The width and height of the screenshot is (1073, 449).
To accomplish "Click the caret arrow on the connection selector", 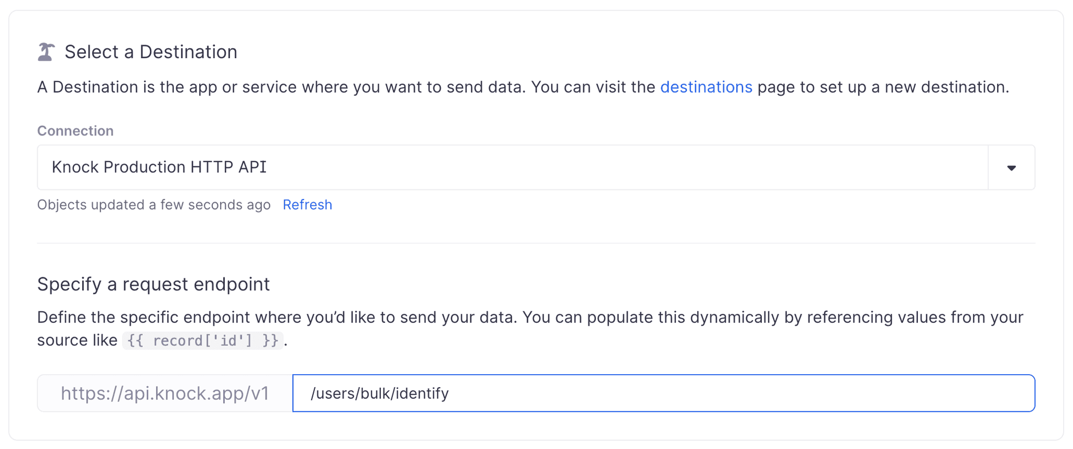I will click(x=1011, y=167).
